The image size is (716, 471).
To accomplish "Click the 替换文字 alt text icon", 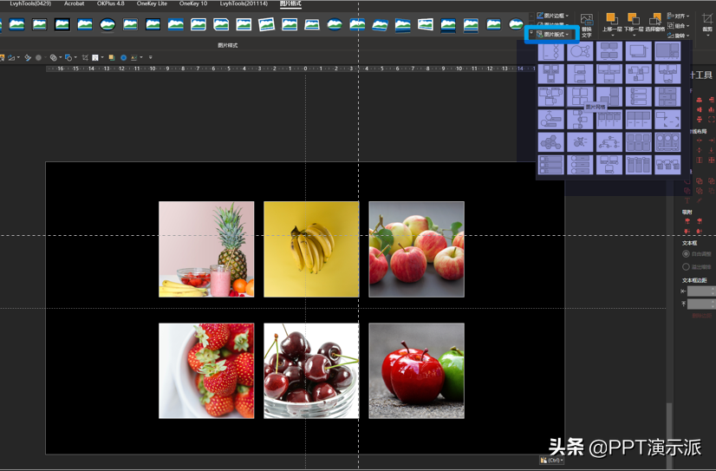I will click(587, 25).
